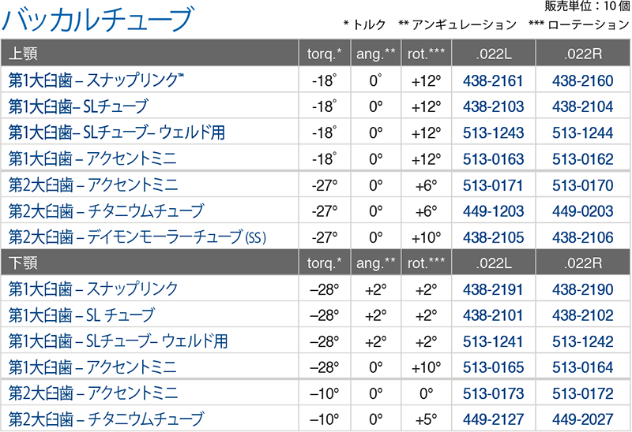Select lower jaw code 438-2191
This screenshot has height=432, width=632.
coord(492,289)
